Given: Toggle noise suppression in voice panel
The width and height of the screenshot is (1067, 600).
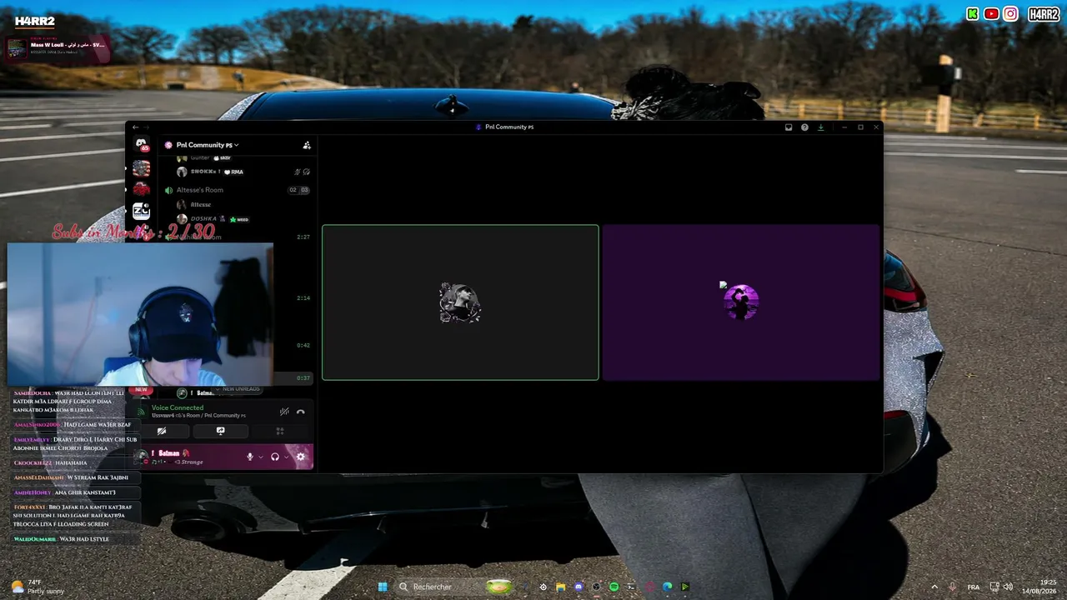Looking at the screenshot, I should (284, 412).
